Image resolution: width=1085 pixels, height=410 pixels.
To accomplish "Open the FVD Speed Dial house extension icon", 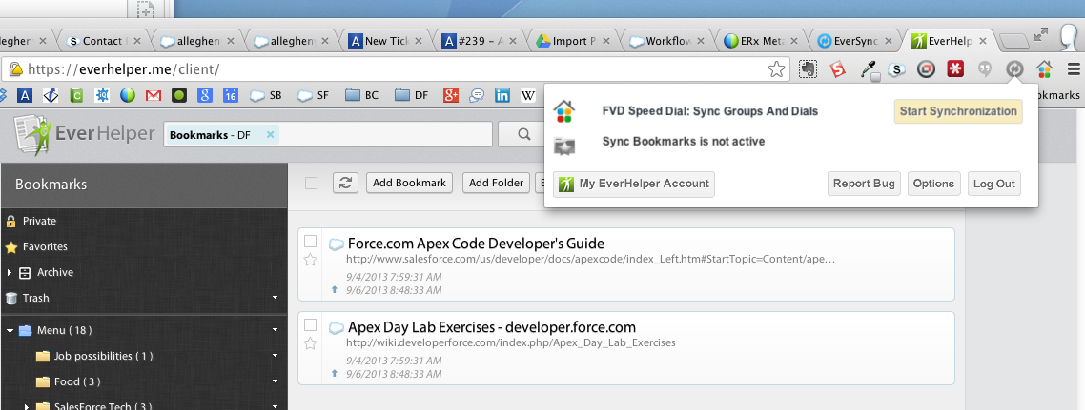I will tap(1044, 69).
